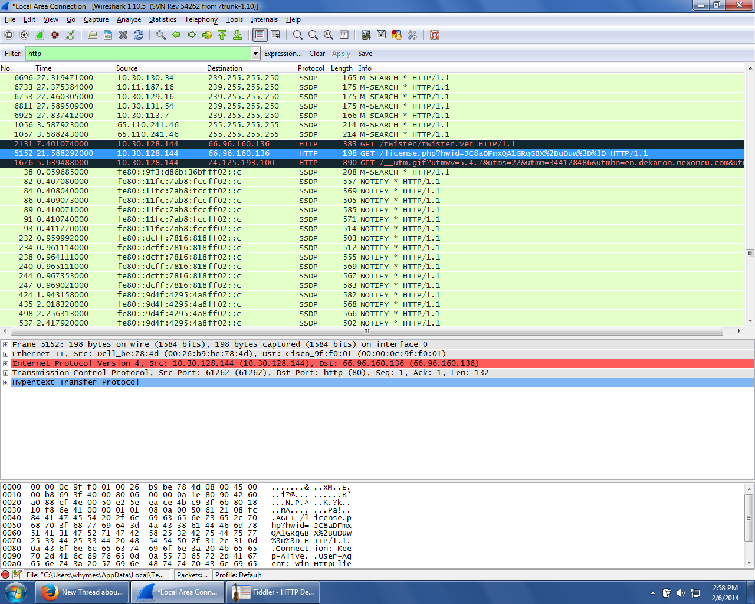Expand the Frame 5152 tree node
The height and width of the screenshot is (604, 755).
point(6,344)
